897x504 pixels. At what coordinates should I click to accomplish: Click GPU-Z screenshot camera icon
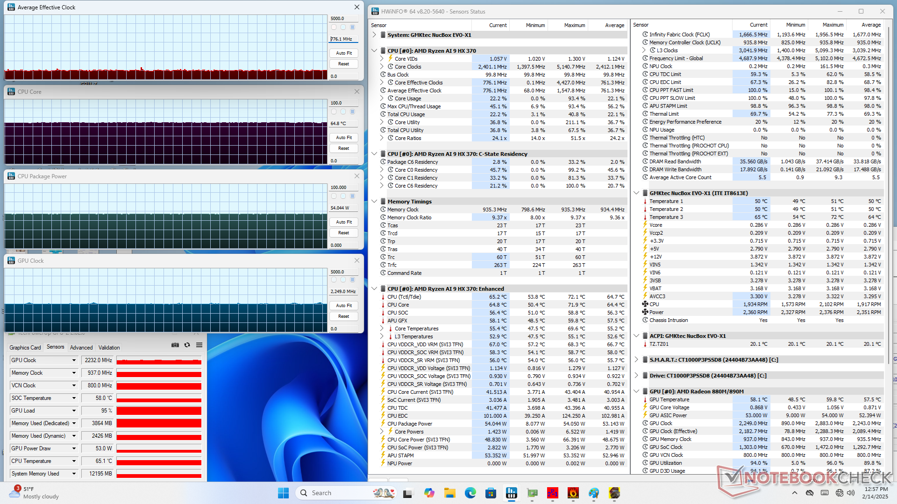pos(175,345)
